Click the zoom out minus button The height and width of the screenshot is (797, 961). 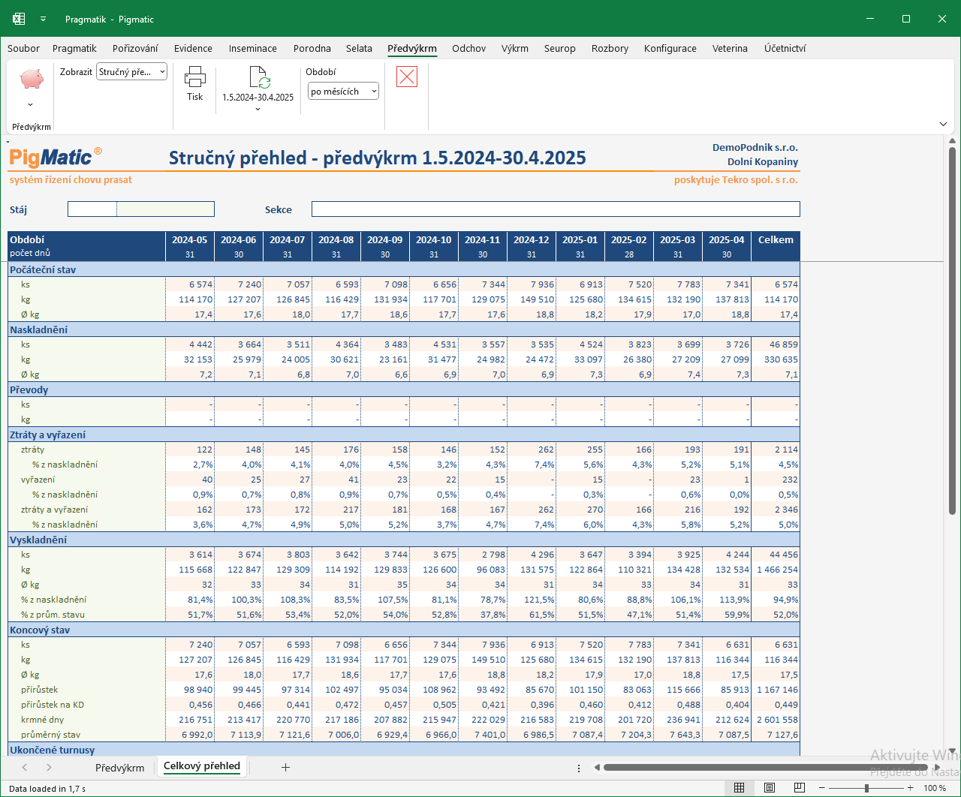[821, 788]
